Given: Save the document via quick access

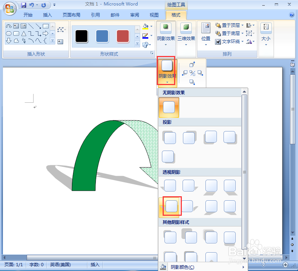Looking at the screenshot, I should [x=24, y=5].
